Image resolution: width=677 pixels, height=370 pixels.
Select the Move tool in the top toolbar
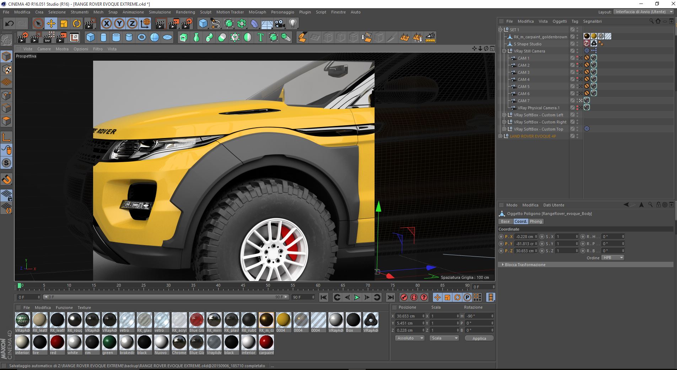[x=51, y=24]
